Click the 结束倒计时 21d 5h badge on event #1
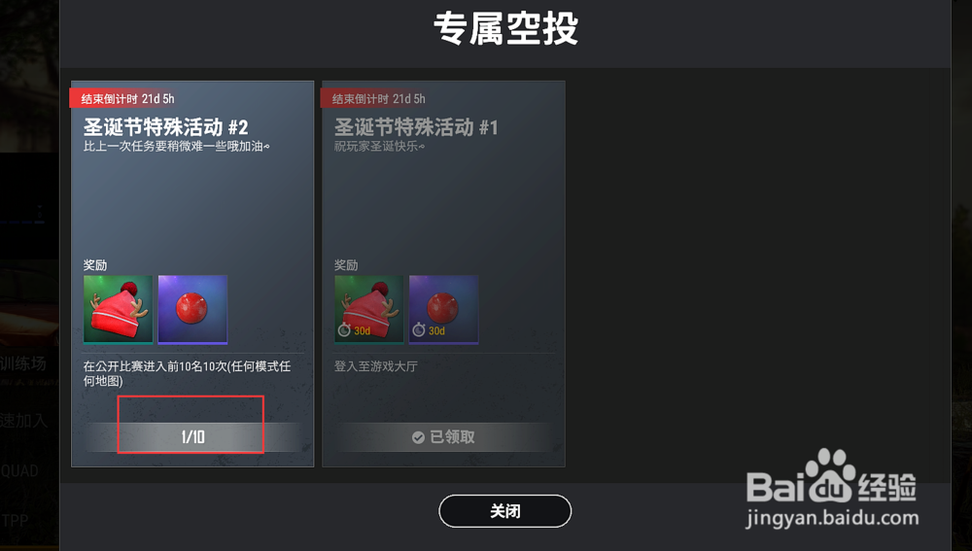The image size is (972, 551). click(375, 98)
